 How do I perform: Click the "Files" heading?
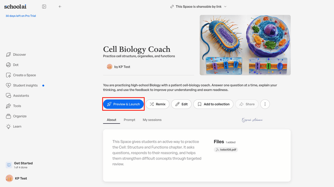click(x=219, y=142)
